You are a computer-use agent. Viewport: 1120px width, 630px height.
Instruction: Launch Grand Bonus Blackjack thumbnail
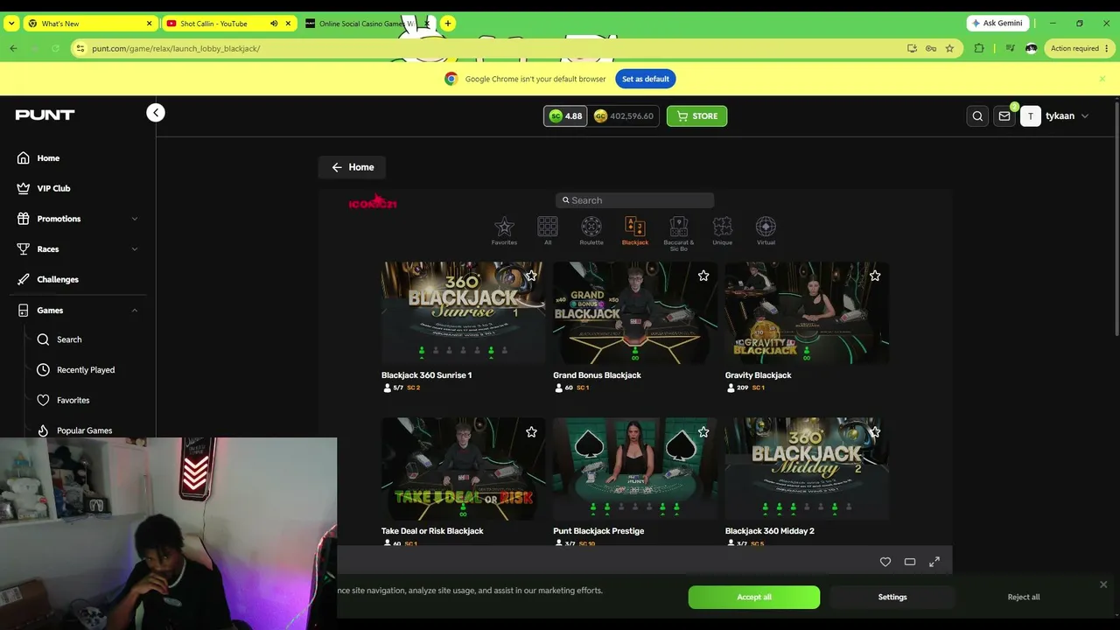(635, 312)
